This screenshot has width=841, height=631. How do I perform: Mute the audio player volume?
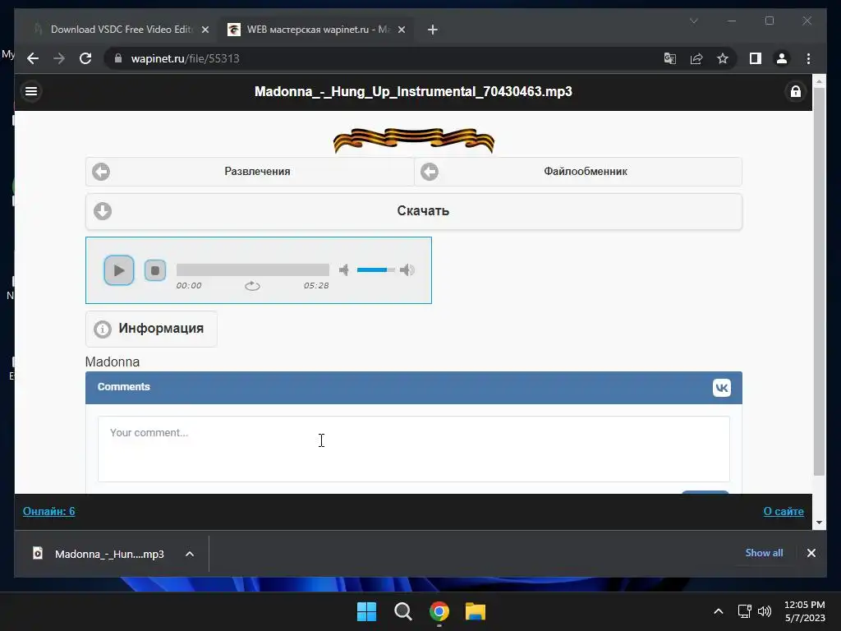click(x=344, y=269)
